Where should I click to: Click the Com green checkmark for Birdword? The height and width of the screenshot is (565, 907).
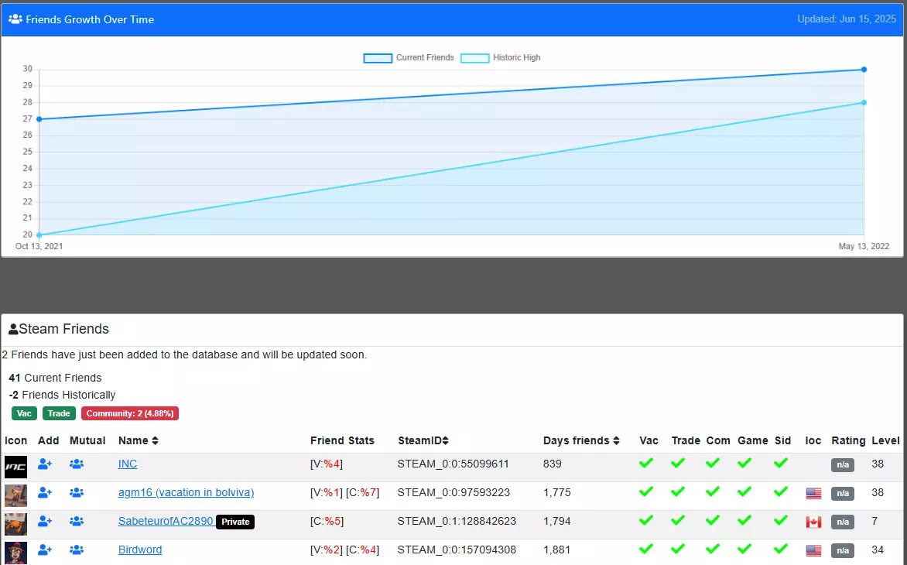[x=713, y=548]
